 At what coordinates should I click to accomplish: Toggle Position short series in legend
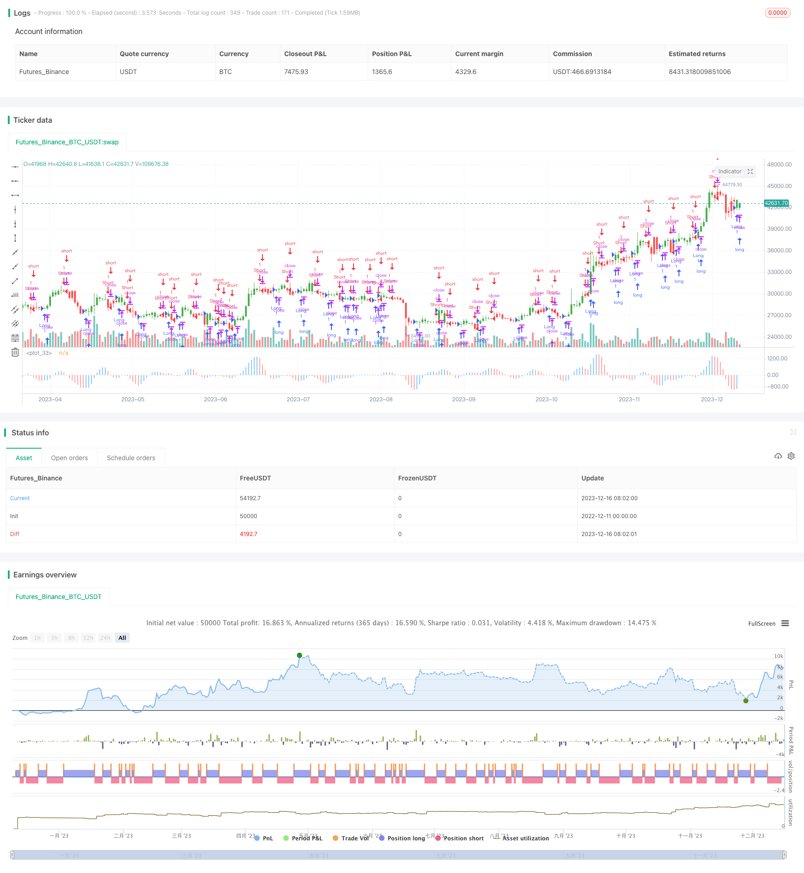click(459, 838)
